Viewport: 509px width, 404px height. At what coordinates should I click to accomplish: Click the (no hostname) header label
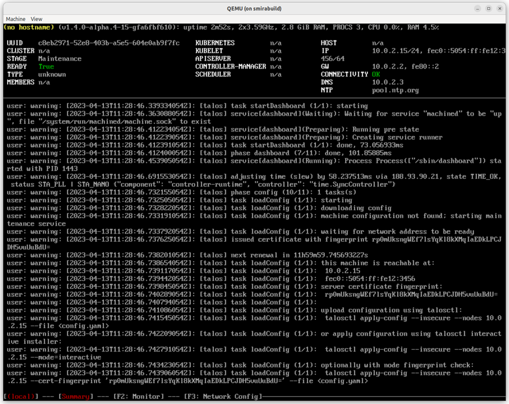pos(29,27)
